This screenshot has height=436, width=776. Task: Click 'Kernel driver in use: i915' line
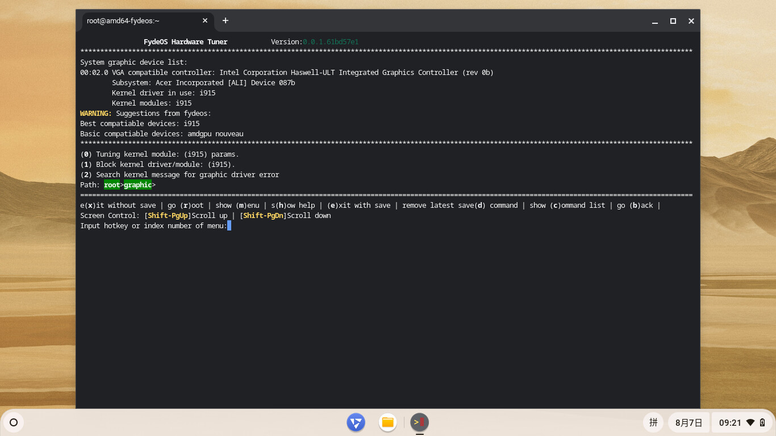click(164, 93)
